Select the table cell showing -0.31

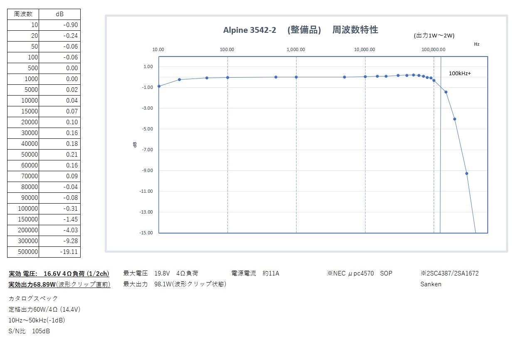[59, 209]
